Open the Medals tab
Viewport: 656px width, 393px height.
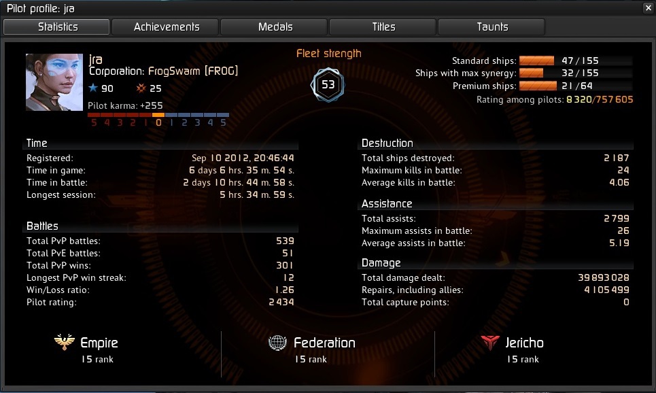coord(274,27)
